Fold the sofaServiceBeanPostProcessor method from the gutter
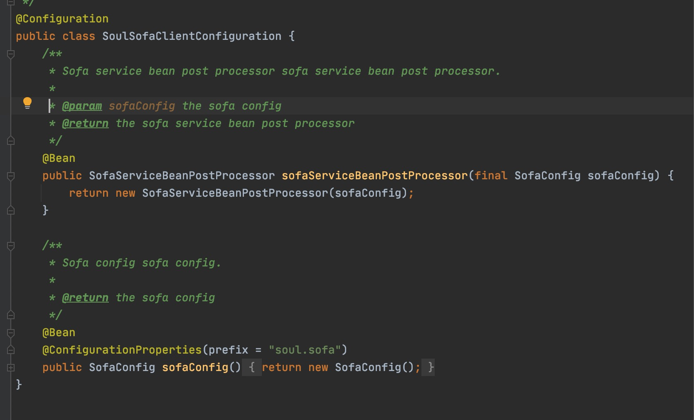Viewport: 694px width, 420px height. (11, 176)
